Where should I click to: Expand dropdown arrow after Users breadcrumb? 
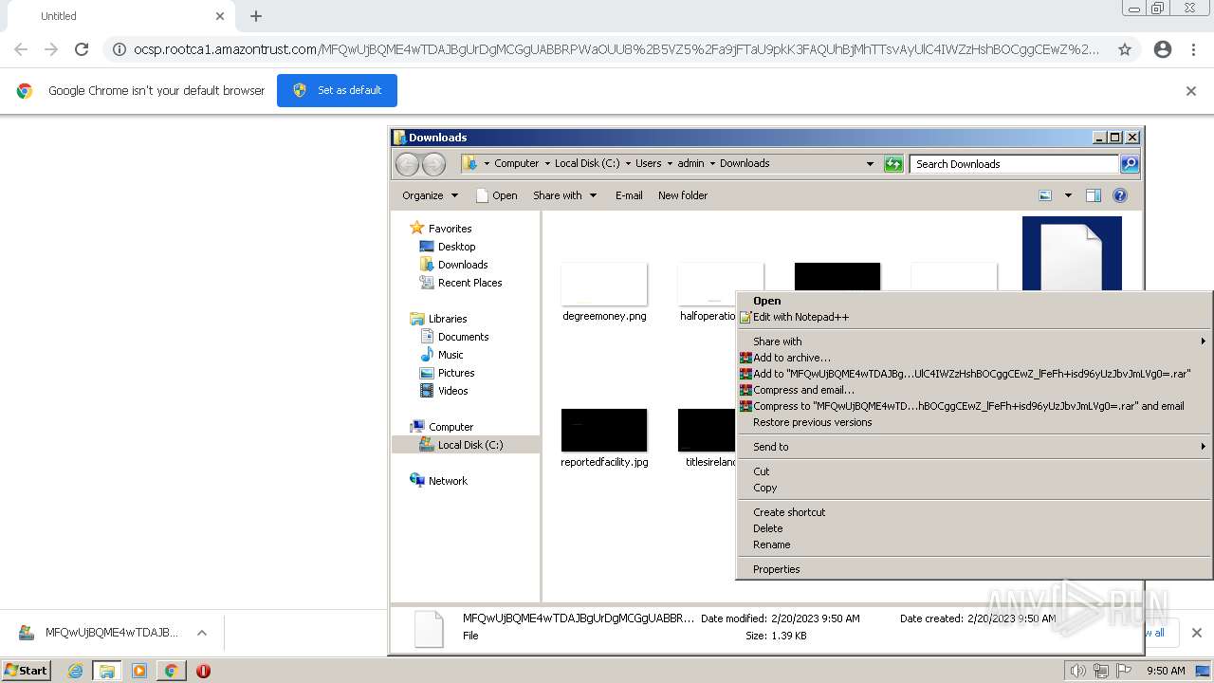[670, 163]
